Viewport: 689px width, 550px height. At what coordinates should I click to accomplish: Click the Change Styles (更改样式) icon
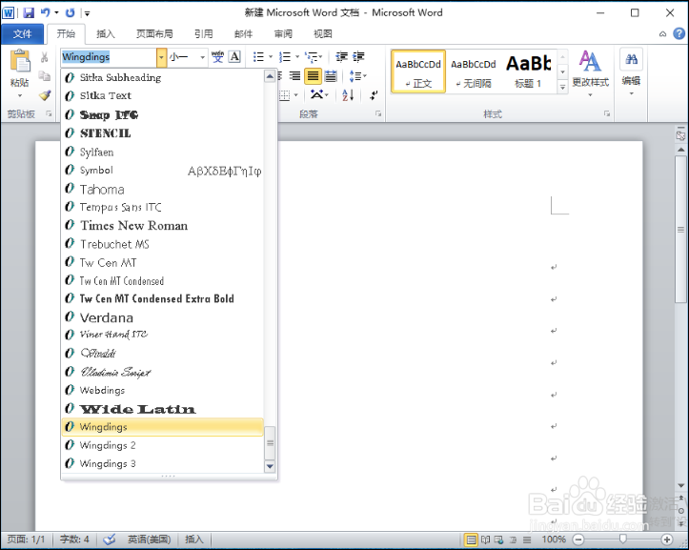point(590,62)
